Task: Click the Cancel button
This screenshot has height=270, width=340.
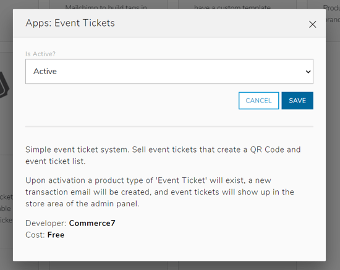Action: tap(258, 101)
